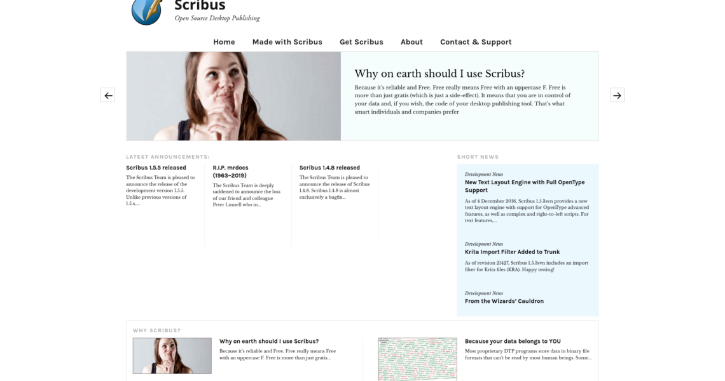Click the Scribus site title text
Viewport: 725px width, 381px height.
tap(200, 6)
